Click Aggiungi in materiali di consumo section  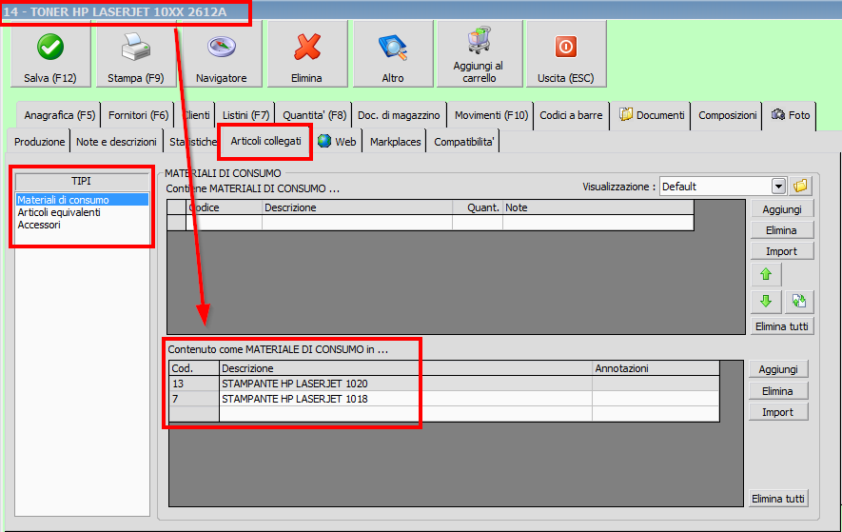click(x=782, y=209)
